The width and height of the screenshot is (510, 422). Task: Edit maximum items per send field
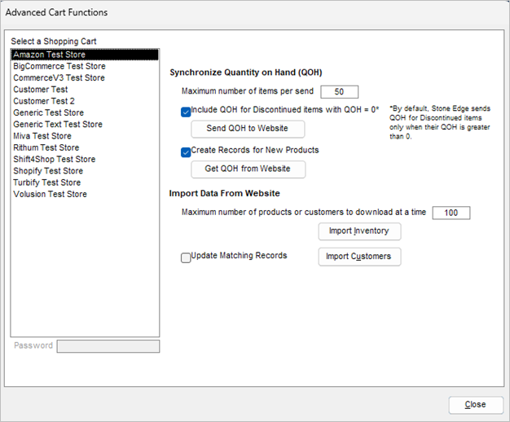click(x=339, y=92)
